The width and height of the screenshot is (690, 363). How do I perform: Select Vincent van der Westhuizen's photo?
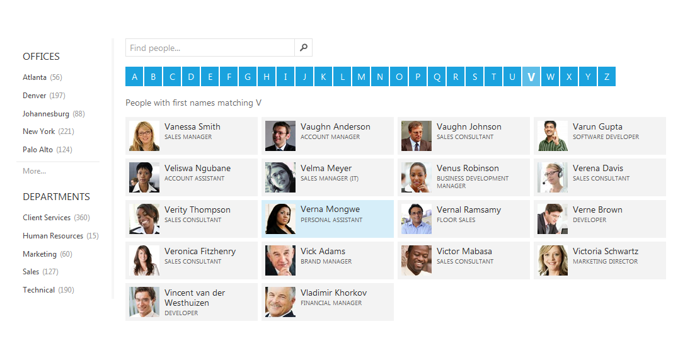tap(144, 302)
